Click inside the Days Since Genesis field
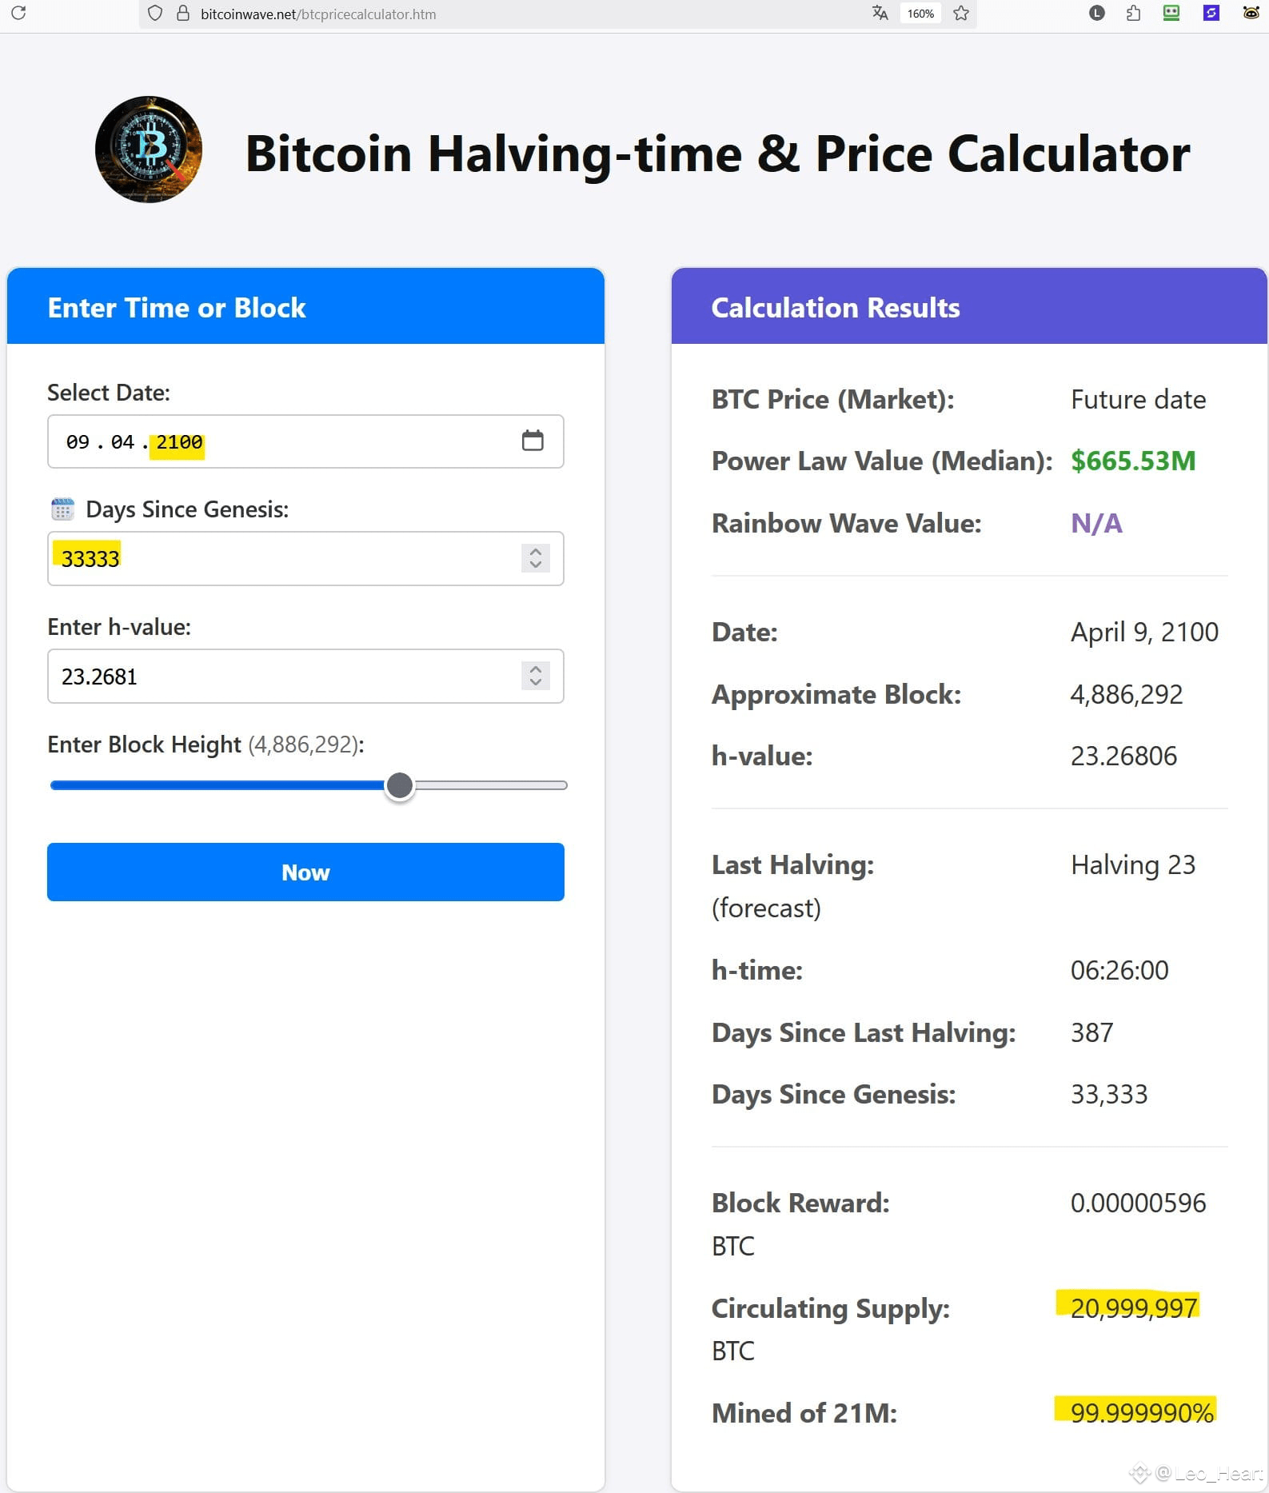 pos(284,558)
